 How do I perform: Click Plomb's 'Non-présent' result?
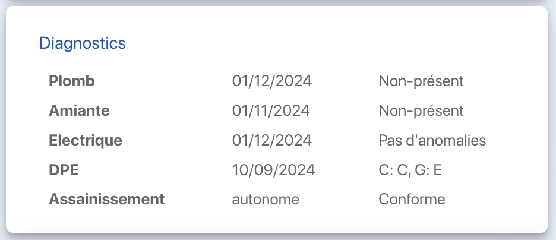[x=421, y=81]
